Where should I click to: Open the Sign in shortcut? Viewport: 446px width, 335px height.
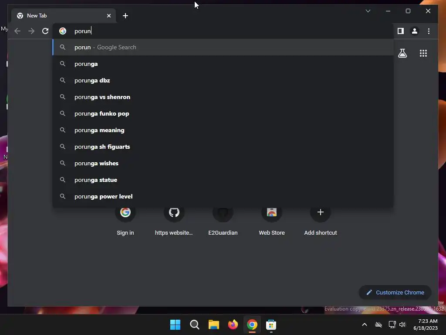pyautogui.click(x=125, y=221)
